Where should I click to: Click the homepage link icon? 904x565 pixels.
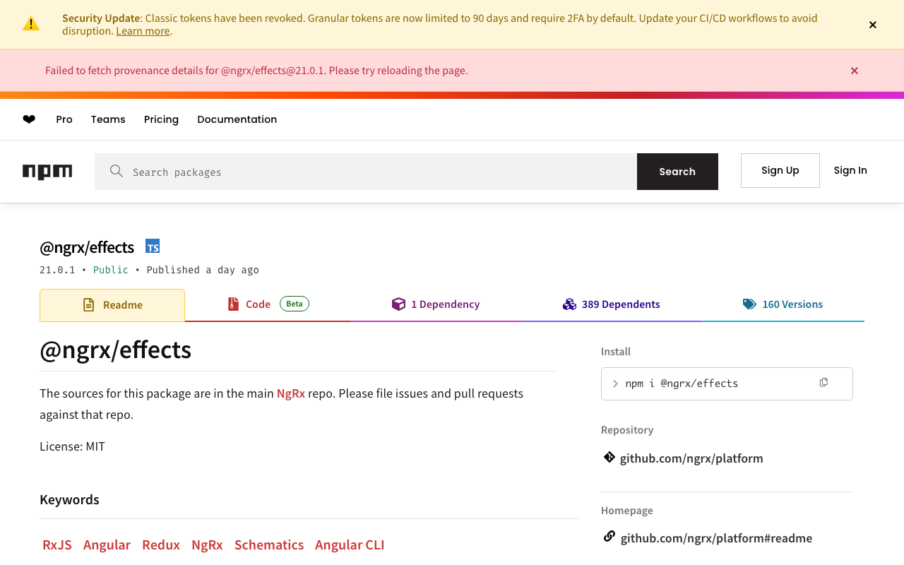click(x=609, y=537)
